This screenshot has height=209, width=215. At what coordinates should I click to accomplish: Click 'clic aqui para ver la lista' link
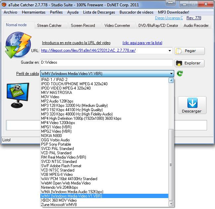click(142, 43)
